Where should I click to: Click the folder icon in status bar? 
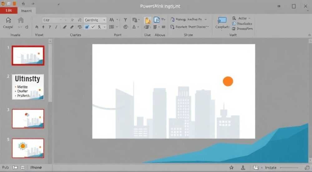click(256, 168)
